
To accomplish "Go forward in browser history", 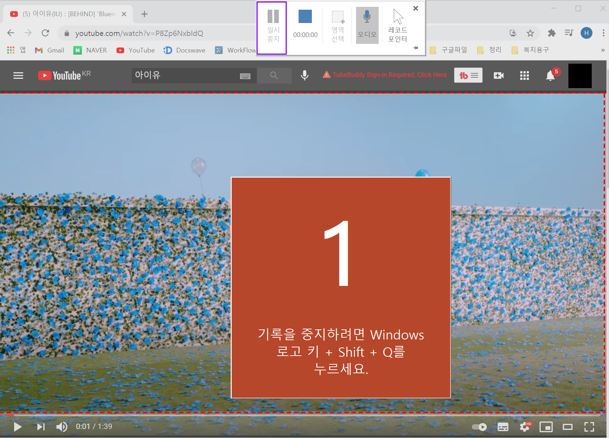I will (28, 33).
